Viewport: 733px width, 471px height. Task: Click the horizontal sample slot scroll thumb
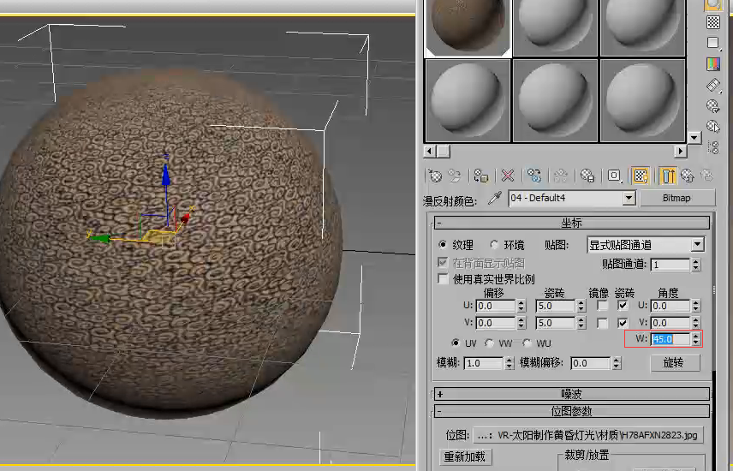444,151
